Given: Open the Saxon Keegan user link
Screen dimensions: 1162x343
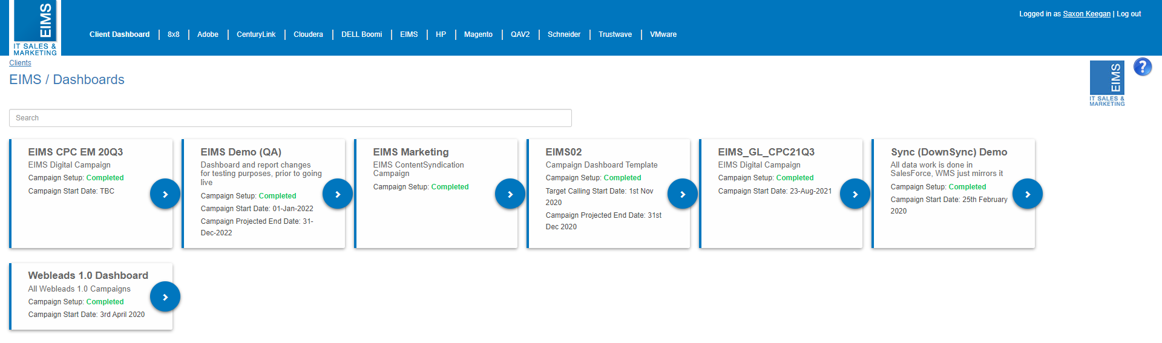Looking at the screenshot, I should (x=1087, y=14).
